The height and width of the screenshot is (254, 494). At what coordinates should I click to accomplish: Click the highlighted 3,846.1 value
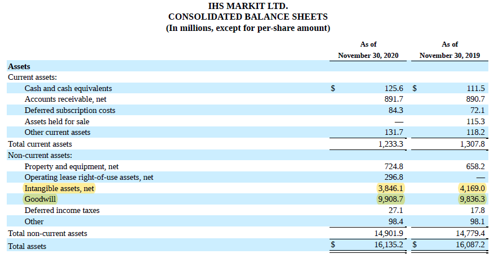[x=391, y=188]
